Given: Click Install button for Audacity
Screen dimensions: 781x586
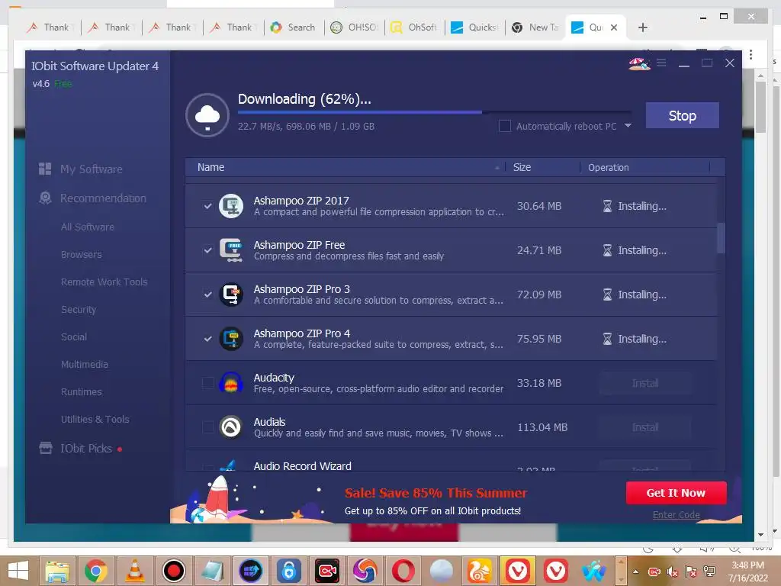Looking at the screenshot, I should tap(645, 383).
